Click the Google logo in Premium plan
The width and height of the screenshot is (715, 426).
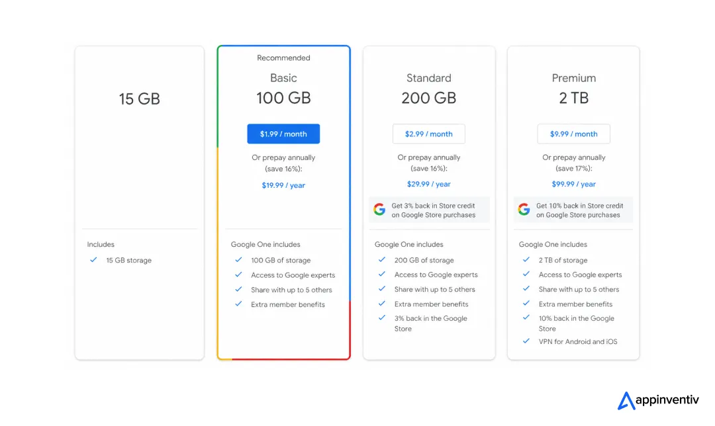pyautogui.click(x=524, y=210)
